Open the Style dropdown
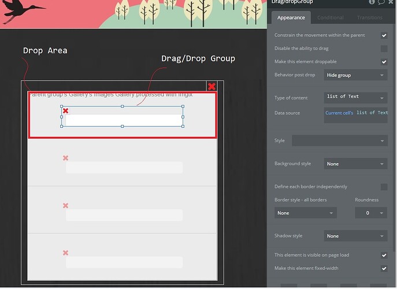Image resolution: width=397 pixels, height=289 pixels. pos(340,140)
